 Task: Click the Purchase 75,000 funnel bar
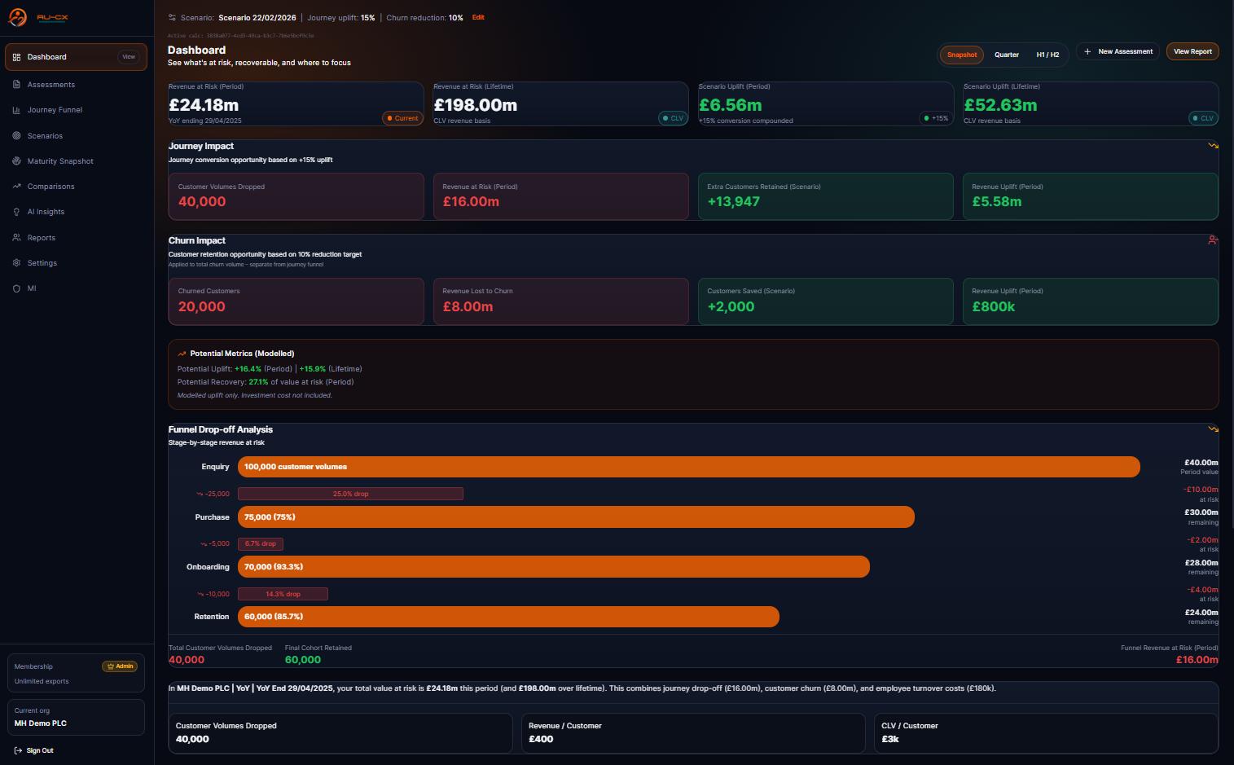[x=575, y=517]
